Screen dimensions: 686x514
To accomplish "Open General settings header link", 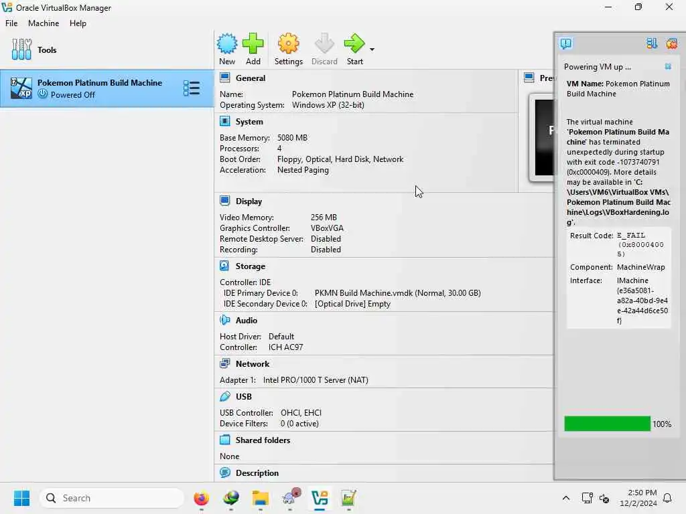I will (251, 78).
